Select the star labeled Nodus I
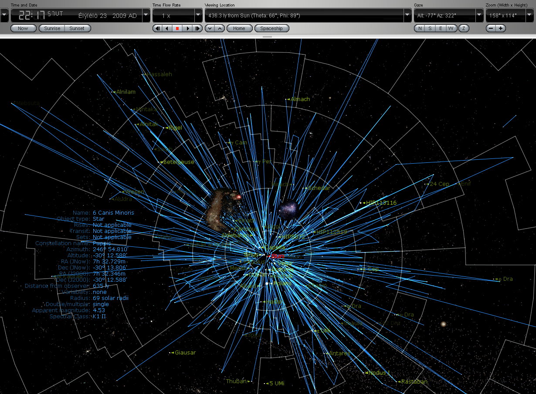Image resolution: width=536 pixels, height=394 pixels. [x=379, y=373]
